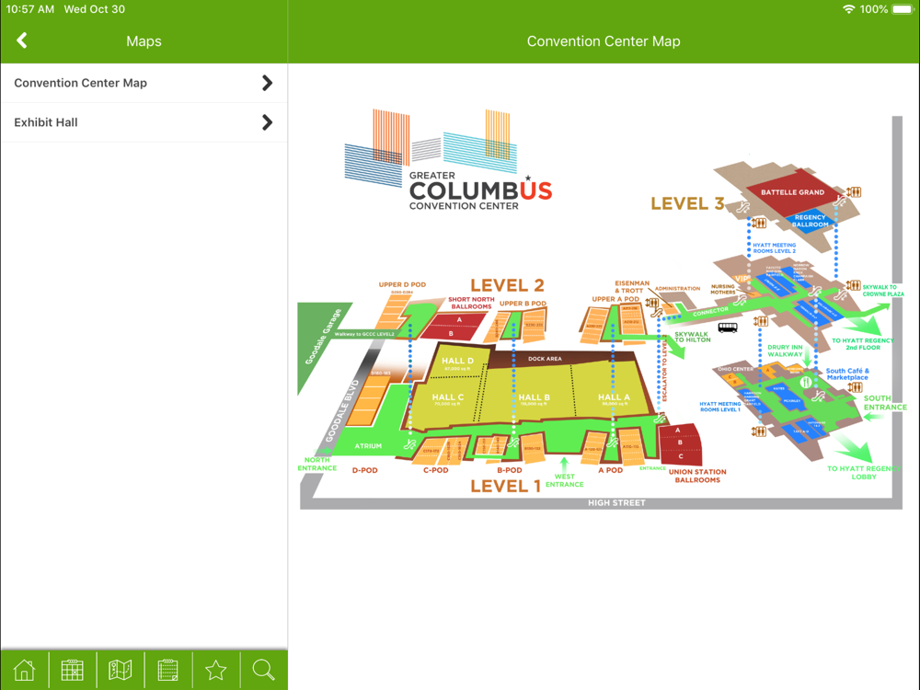Tap the Greater Columbus Convention Center logo

click(x=448, y=159)
